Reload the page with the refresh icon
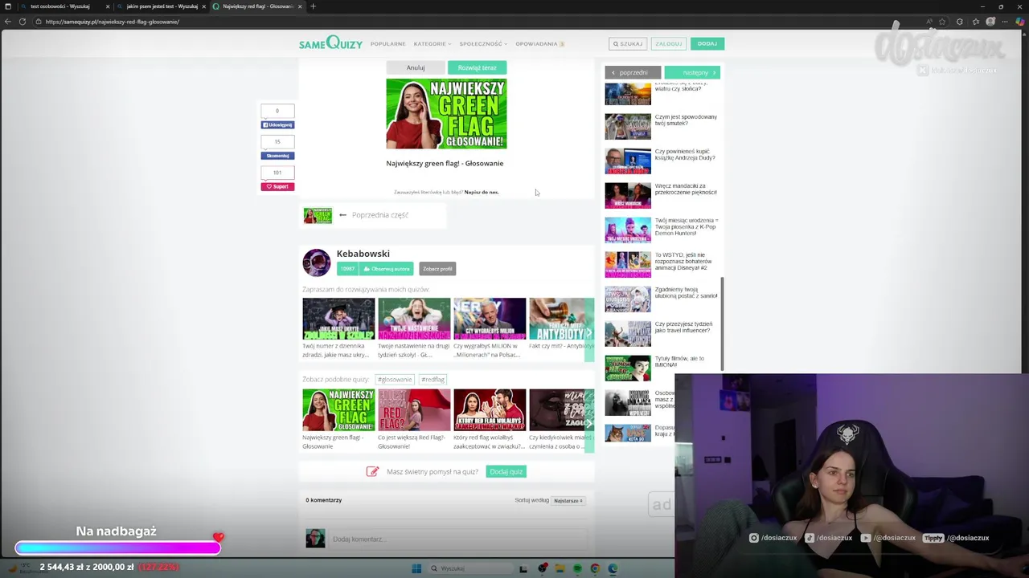This screenshot has width=1029, height=578. coord(22,22)
